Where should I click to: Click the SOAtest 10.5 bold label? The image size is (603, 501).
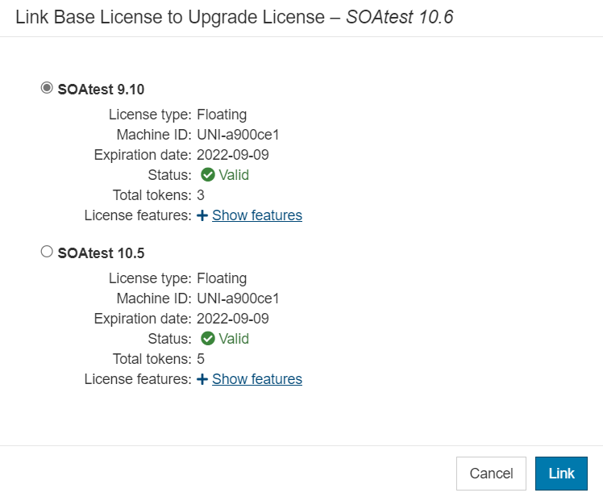coord(101,253)
